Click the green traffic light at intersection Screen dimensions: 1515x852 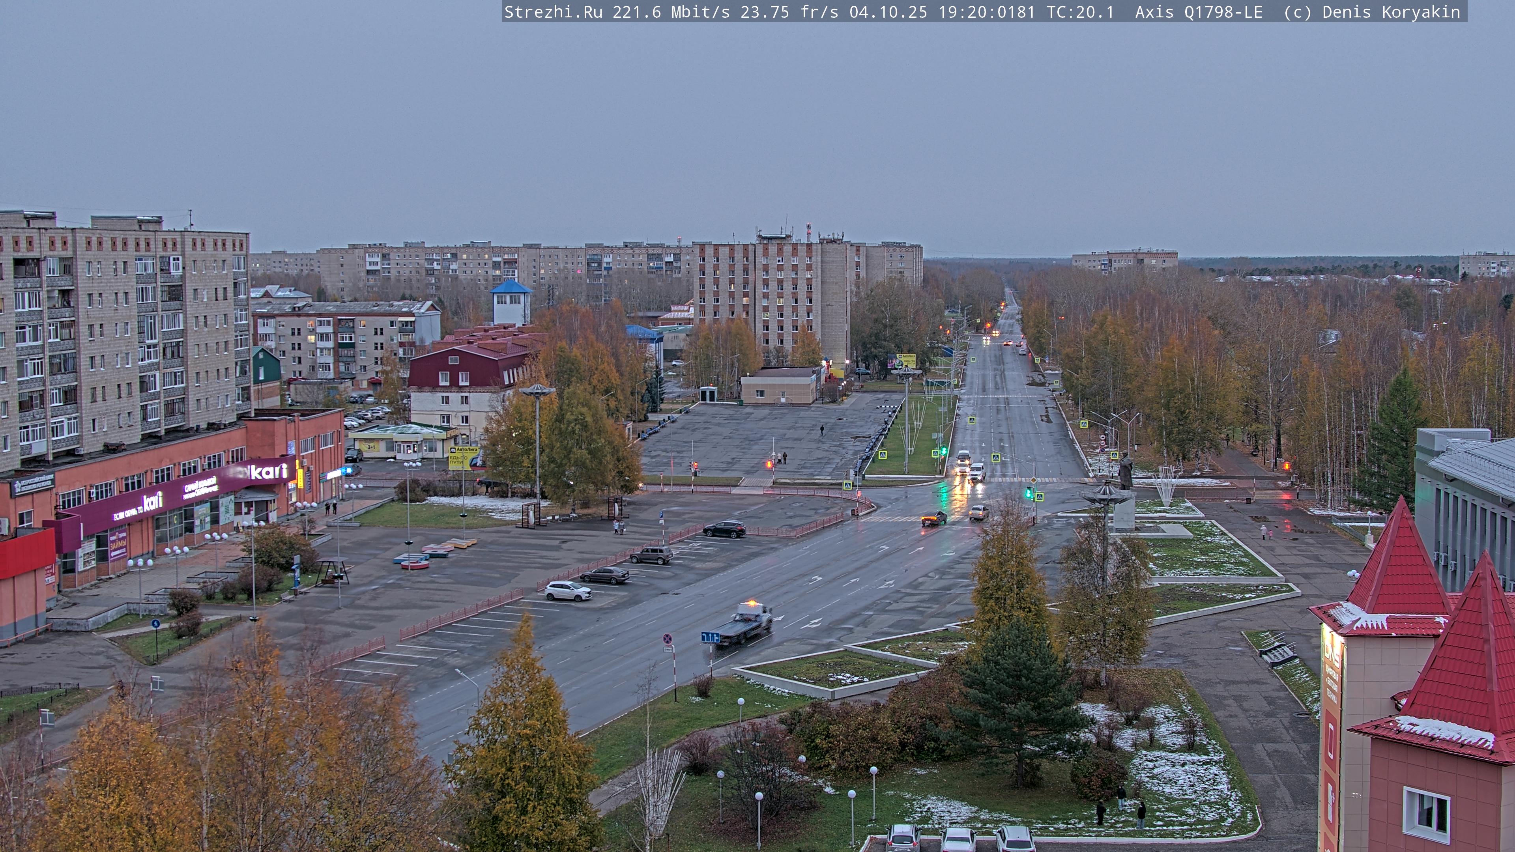point(1029,493)
